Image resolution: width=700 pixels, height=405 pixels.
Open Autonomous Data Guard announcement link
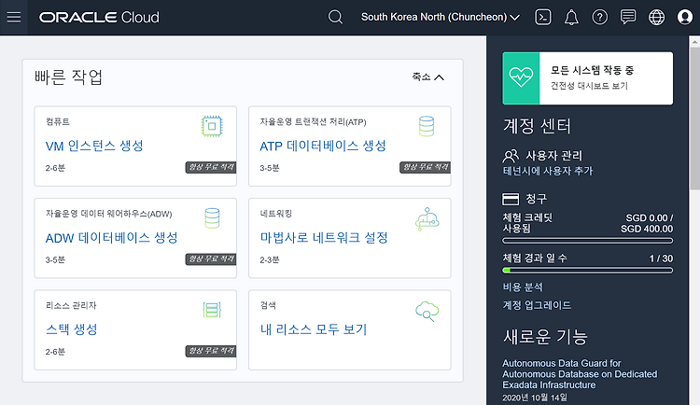pos(580,374)
